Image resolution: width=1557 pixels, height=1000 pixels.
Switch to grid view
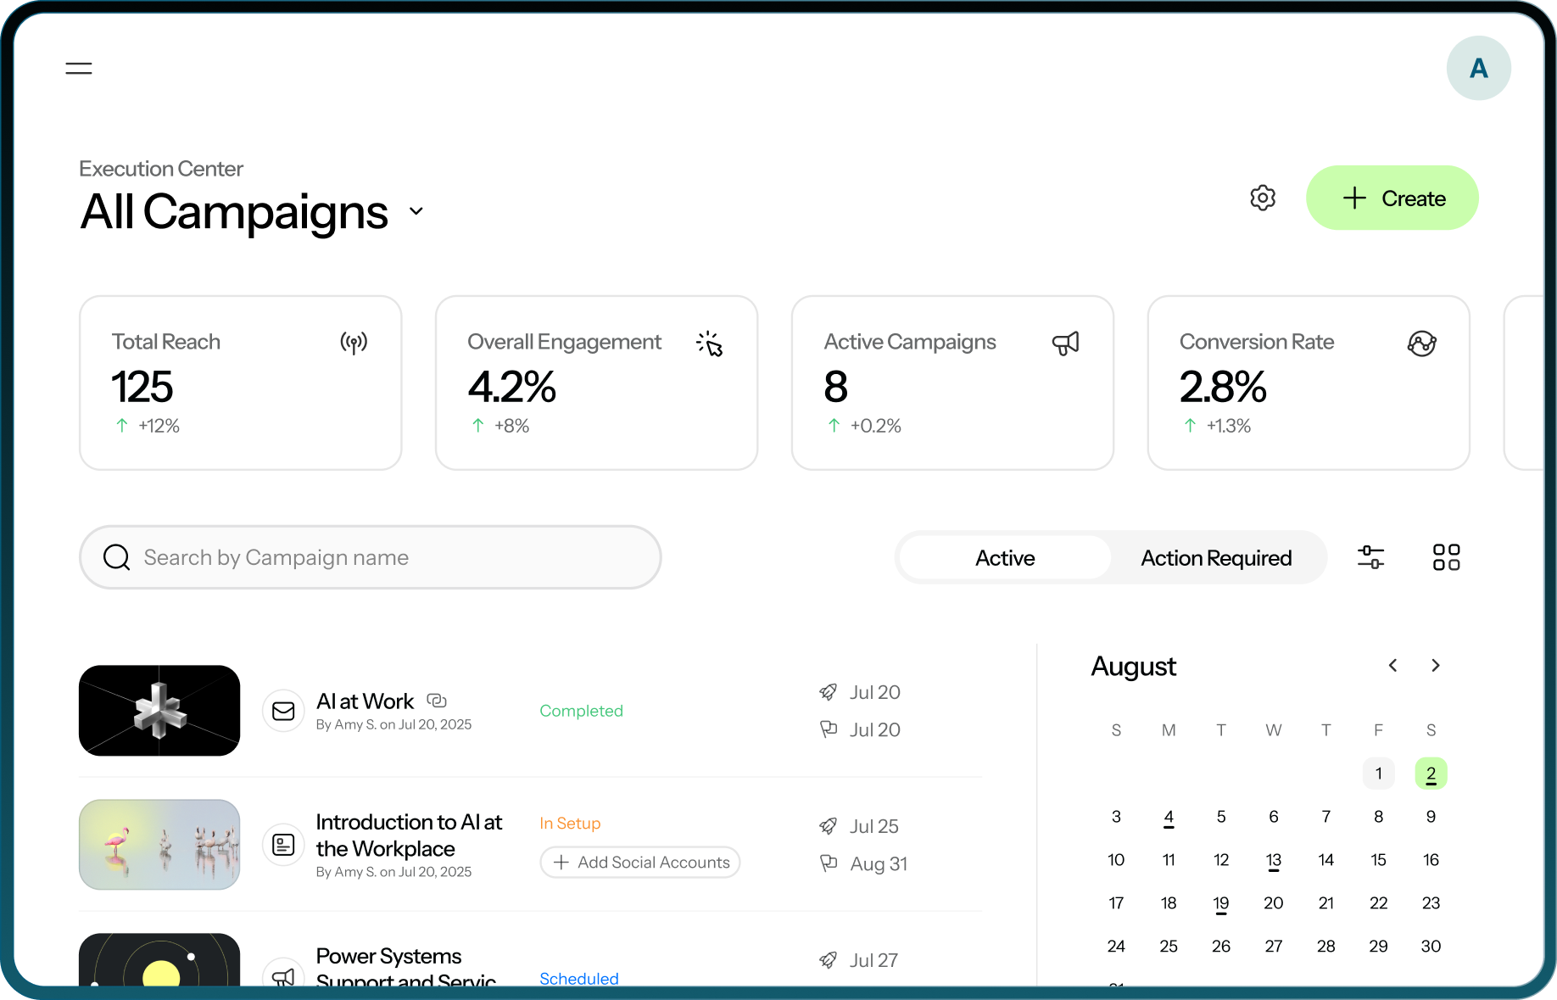coord(1446,557)
